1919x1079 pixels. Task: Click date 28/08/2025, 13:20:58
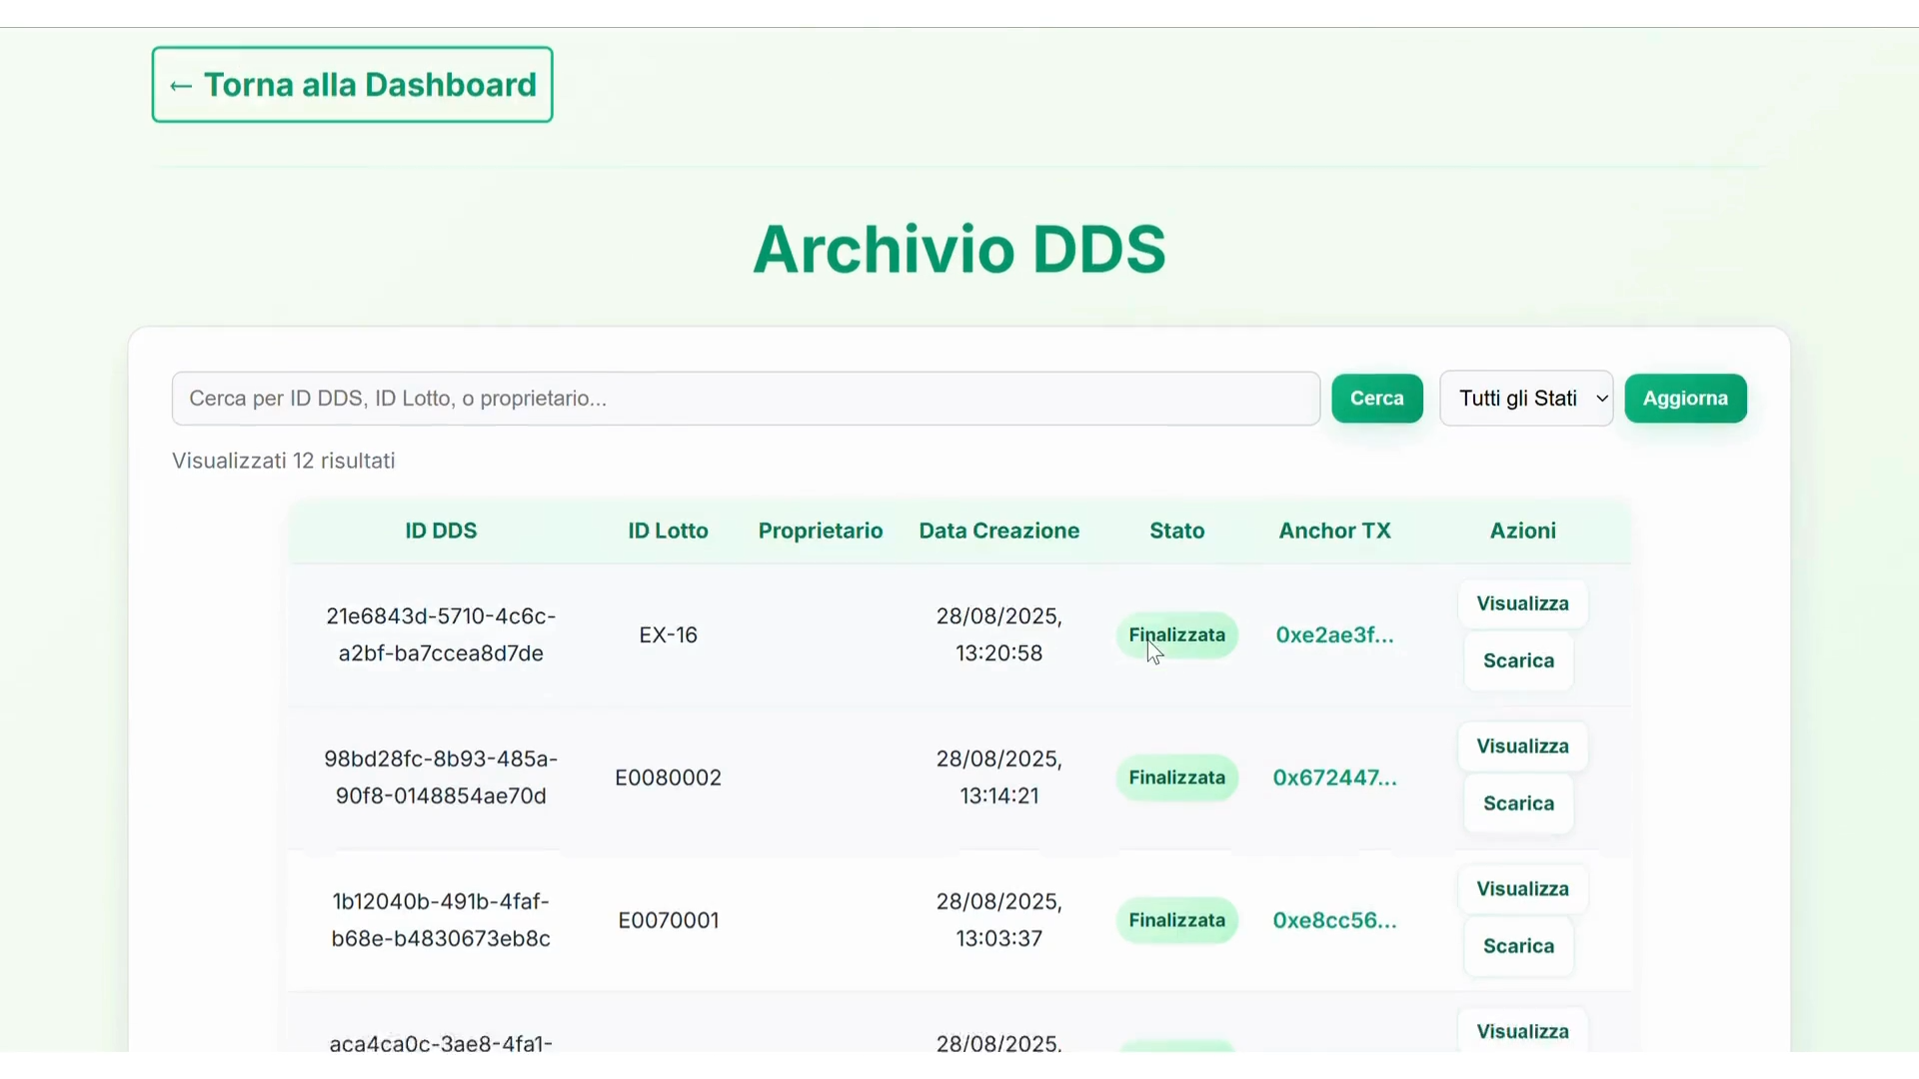(999, 634)
